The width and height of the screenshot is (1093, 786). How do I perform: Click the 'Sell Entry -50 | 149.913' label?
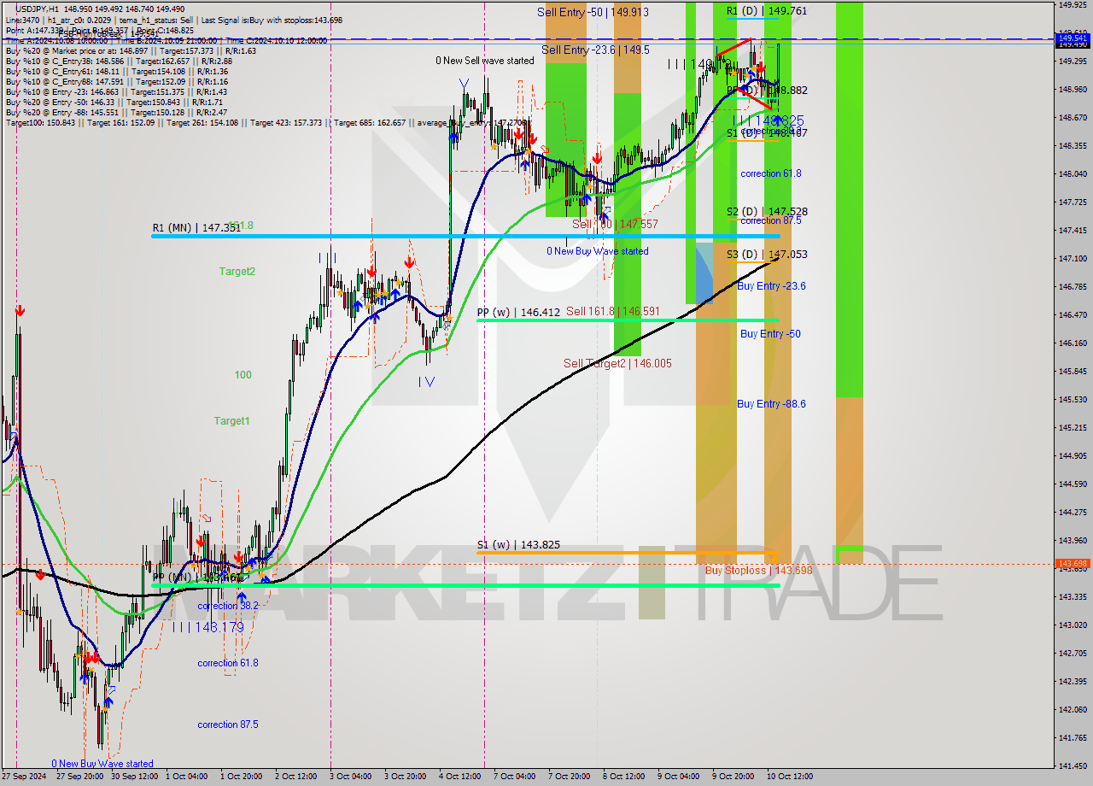pyautogui.click(x=593, y=12)
